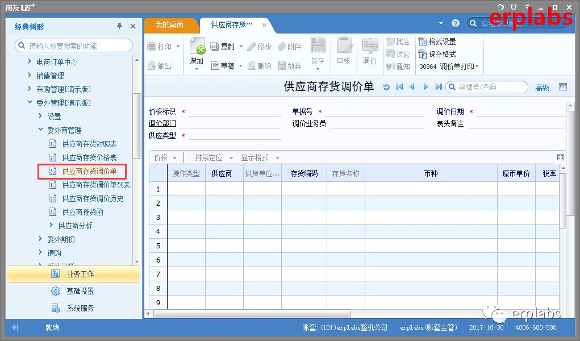Click the Print (打印) toolbar icon

click(x=152, y=47)
